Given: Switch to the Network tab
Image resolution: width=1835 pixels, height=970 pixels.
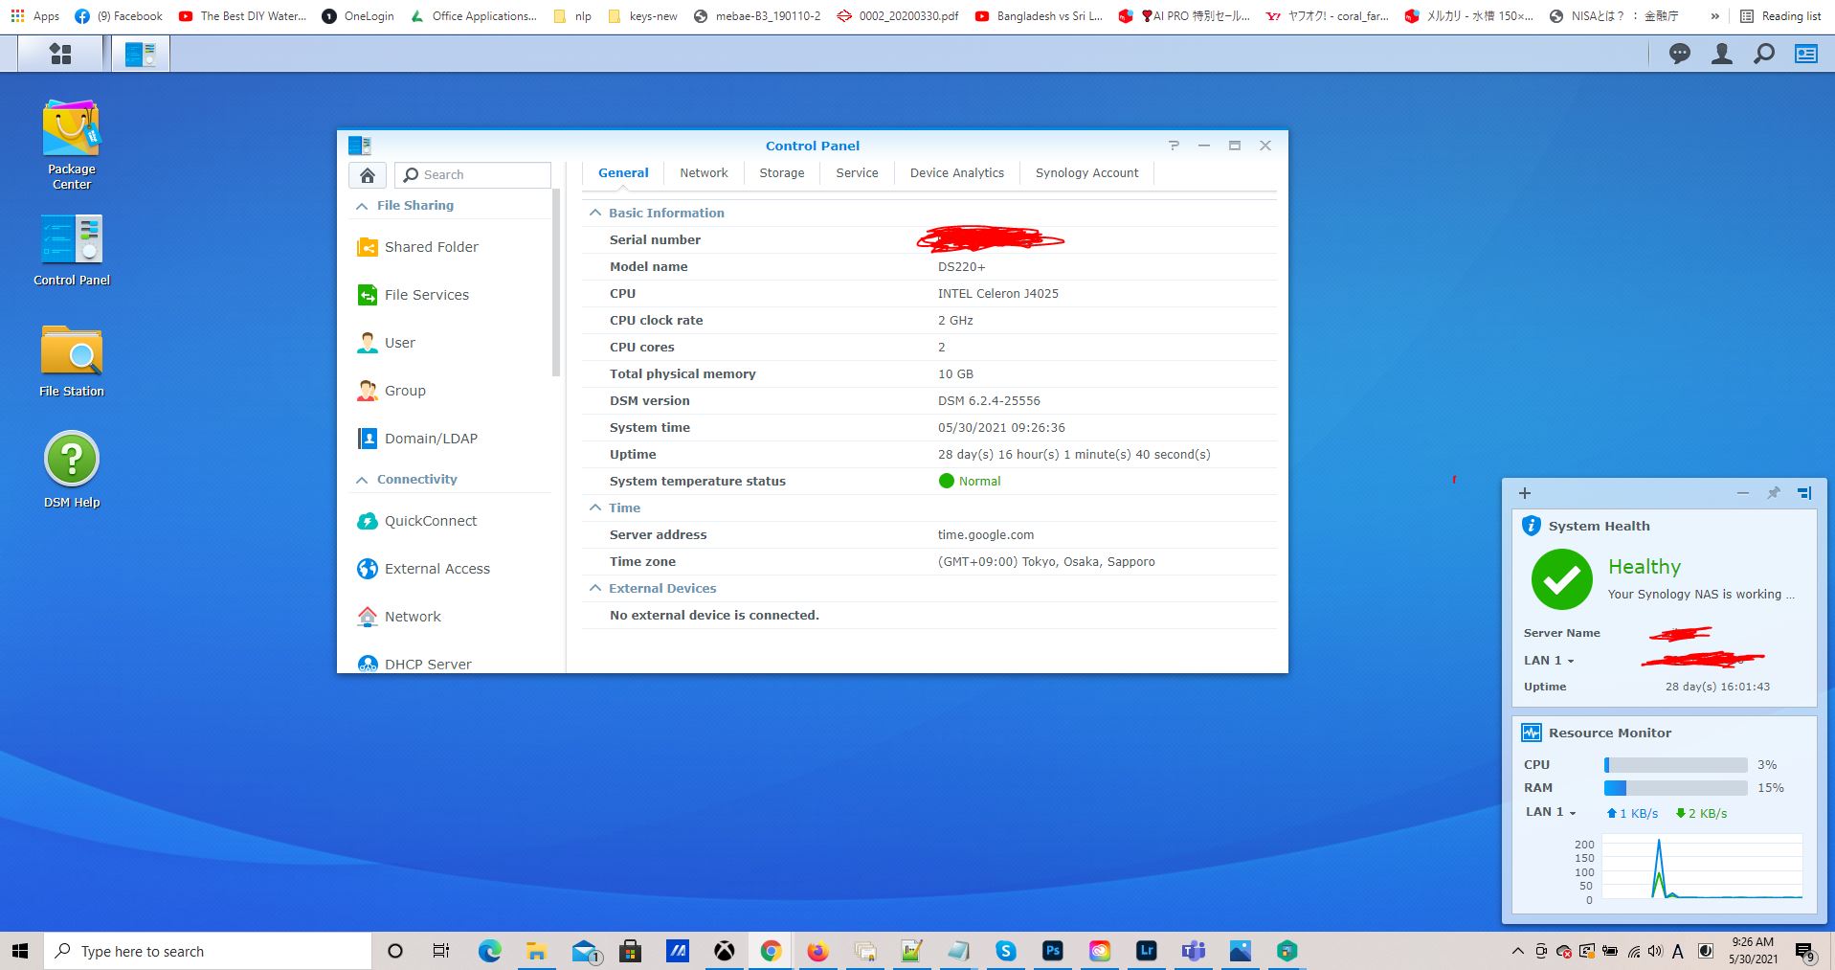Looking at the screenshot, I should [704, 173].
